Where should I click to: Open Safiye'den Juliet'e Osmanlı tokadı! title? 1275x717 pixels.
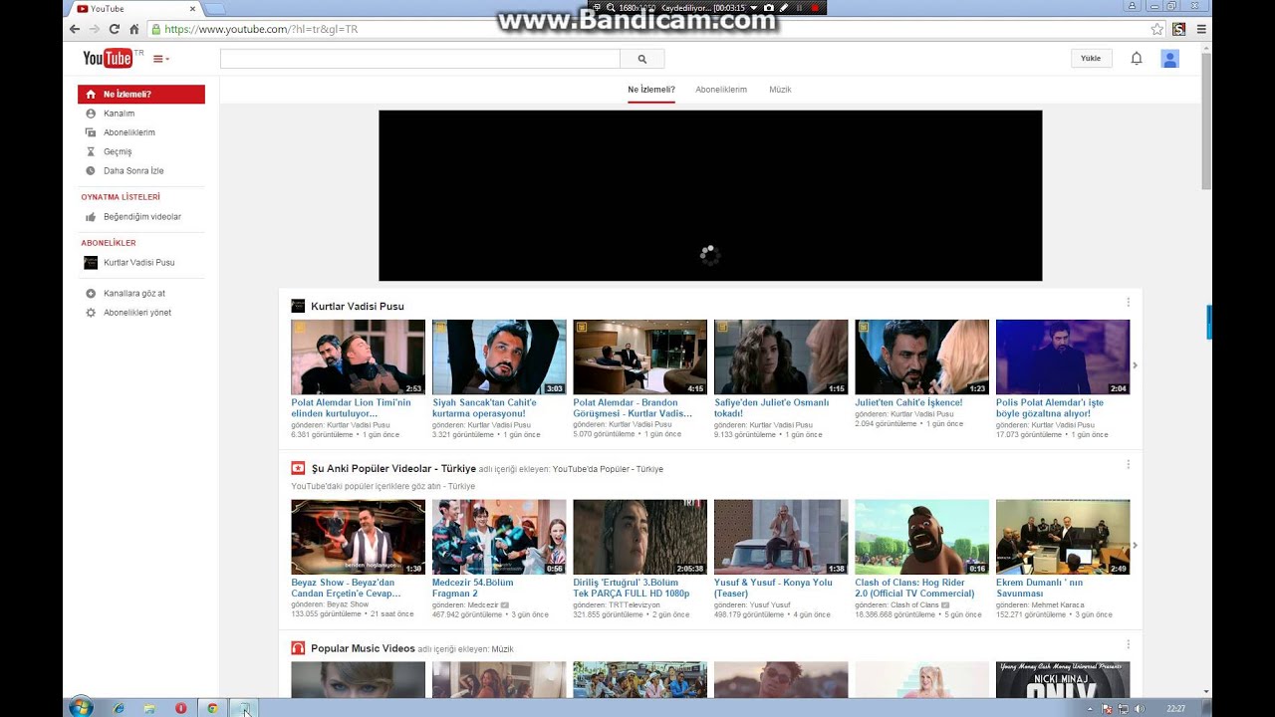click(x=772, y=408)
